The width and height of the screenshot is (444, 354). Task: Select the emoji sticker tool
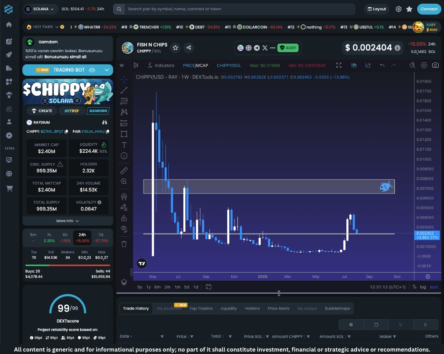click(124, 156)
